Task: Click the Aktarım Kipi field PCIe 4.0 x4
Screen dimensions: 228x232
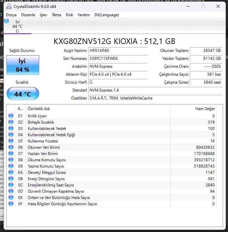Action: pos(118,74)
